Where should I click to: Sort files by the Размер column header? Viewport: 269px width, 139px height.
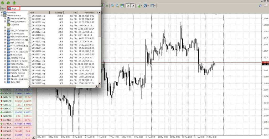tap(59, 13)
